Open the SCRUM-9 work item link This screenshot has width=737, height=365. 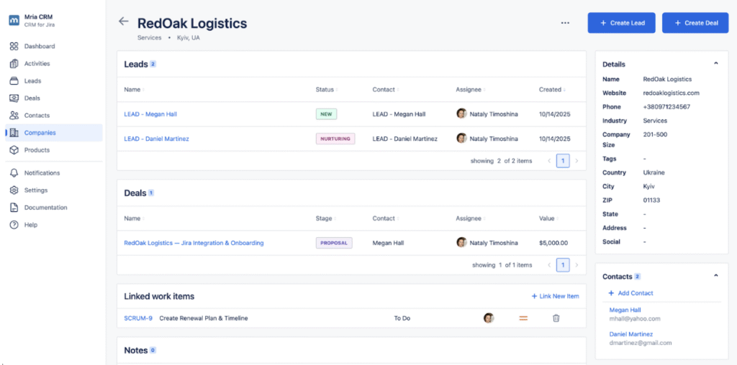pyautogui.click(x=138, y=318)
